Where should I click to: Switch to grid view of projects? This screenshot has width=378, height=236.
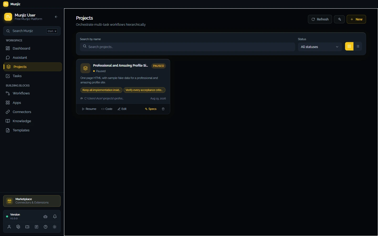click(x=349, y=46)
